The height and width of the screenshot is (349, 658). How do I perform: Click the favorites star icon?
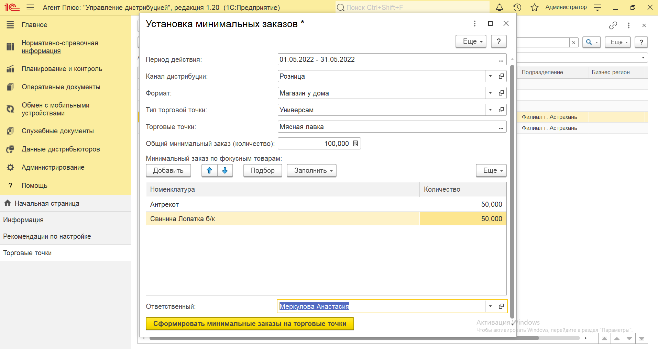[x=534, y=8]
